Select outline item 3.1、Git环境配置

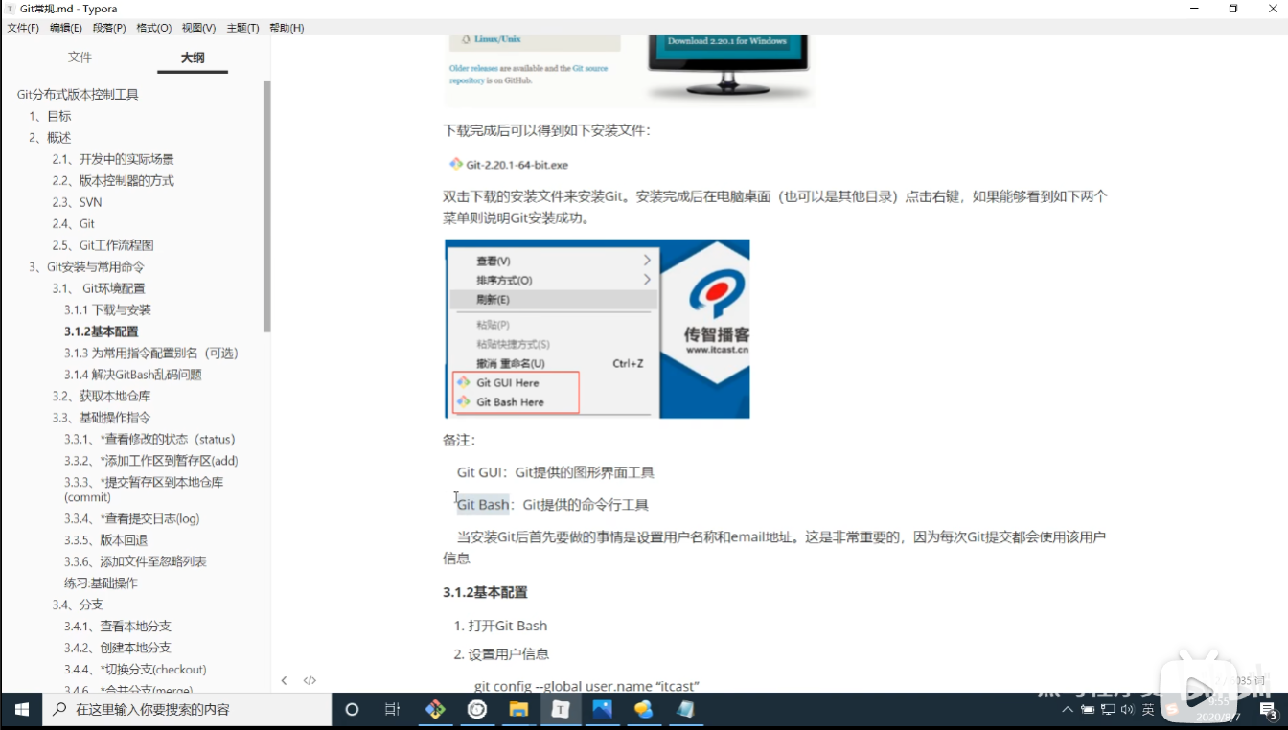click(99, 288)
